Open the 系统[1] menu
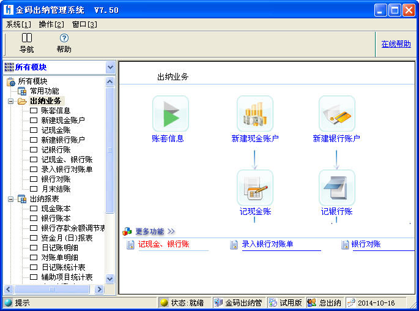 point(18,24)
